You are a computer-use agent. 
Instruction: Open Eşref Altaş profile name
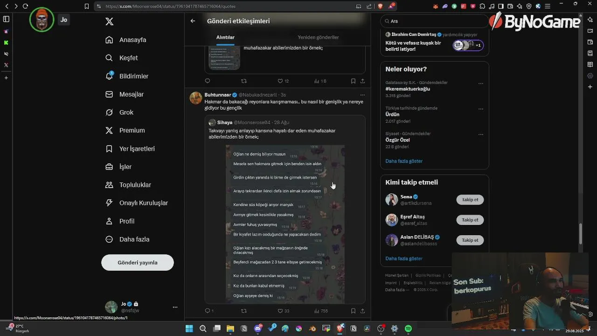click(x=412, y=217)
